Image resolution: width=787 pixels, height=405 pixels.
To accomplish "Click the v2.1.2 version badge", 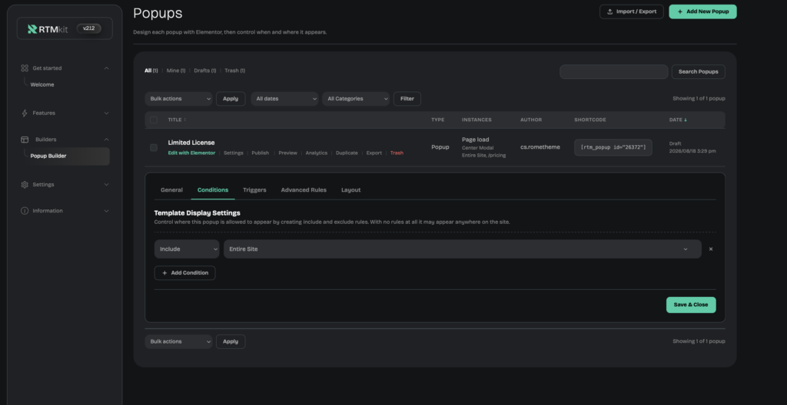I will coord(89,28).
